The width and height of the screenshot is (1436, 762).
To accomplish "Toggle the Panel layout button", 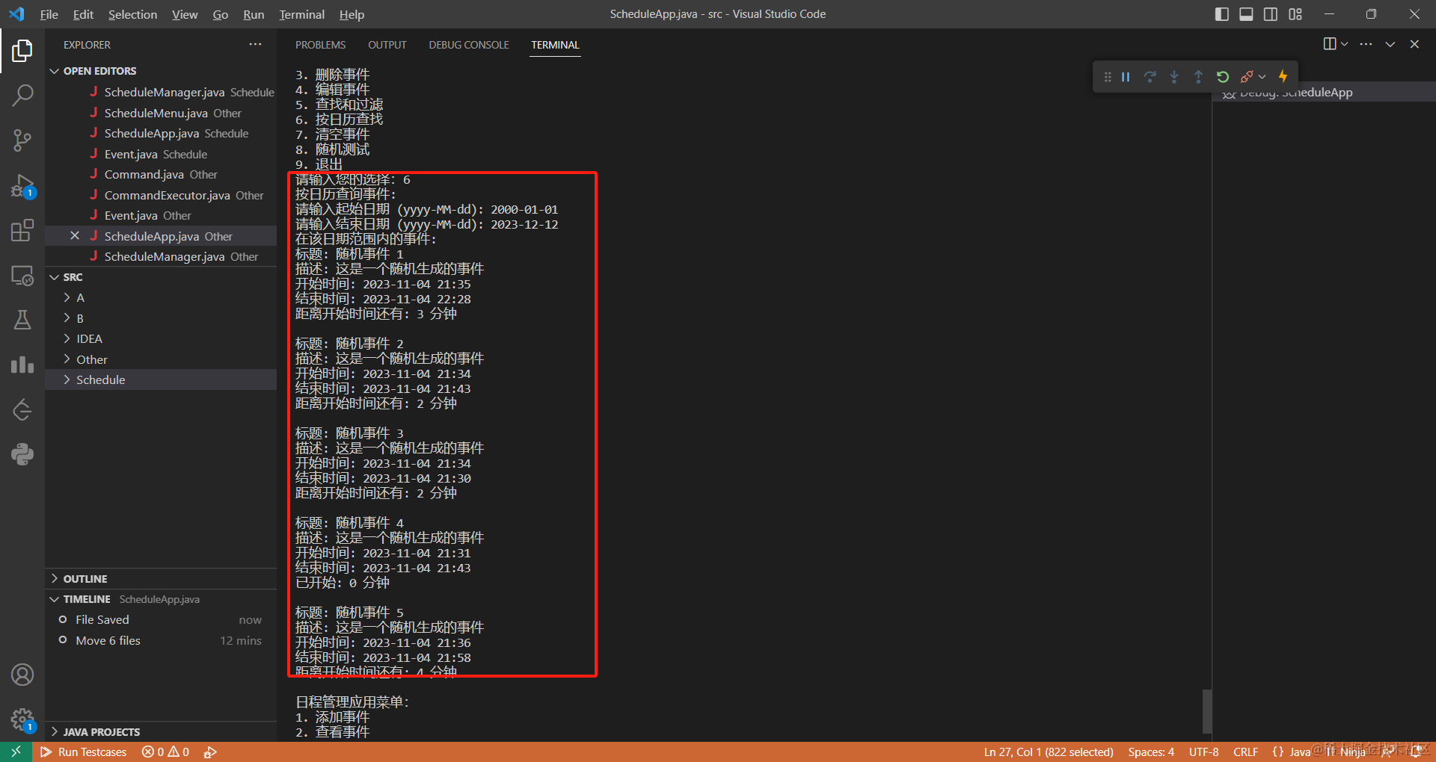I will [x=1246, y=14].
